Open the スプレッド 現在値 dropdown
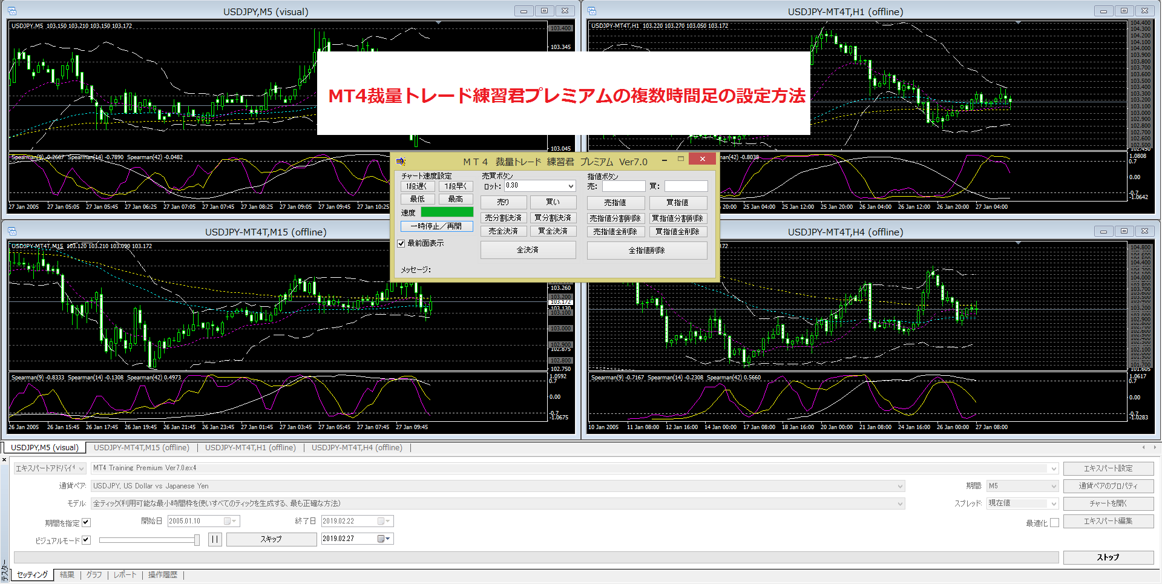Viewport: 1162px width, 584px height. pos(1054,504)
